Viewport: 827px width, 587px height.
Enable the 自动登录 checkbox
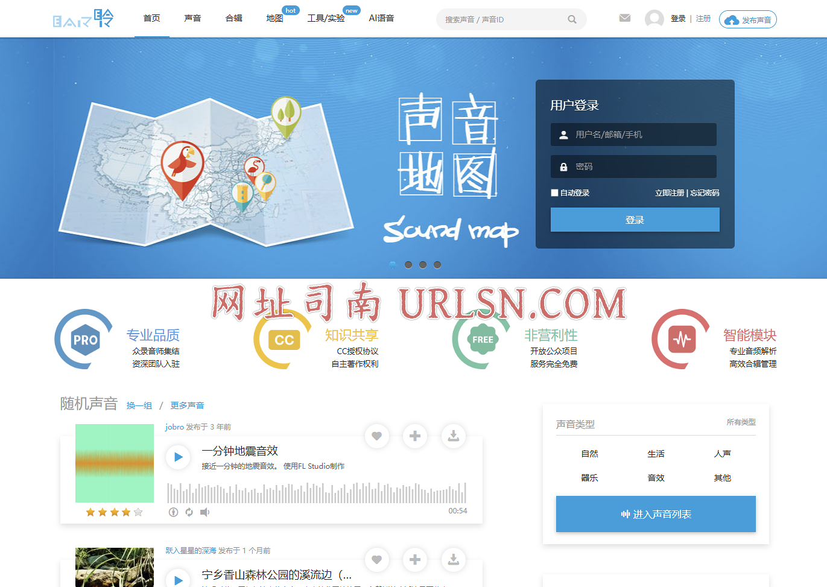pos(554,193)
